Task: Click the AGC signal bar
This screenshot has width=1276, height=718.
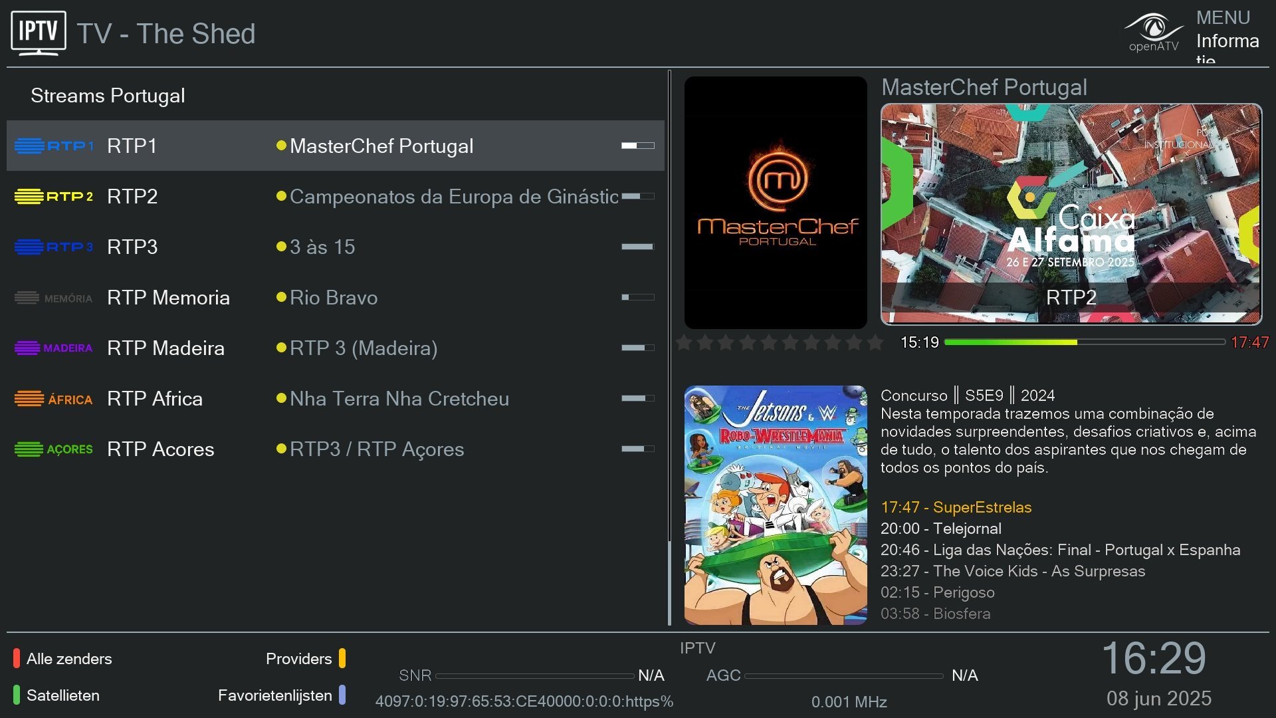Action: point(844,676)
